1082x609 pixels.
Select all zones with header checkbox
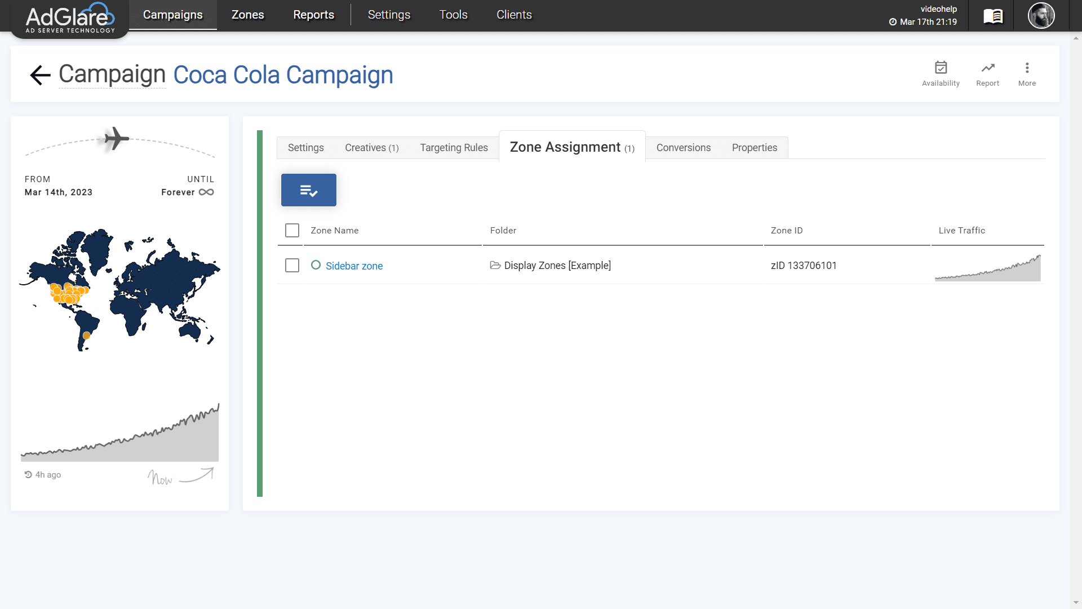pos(292,231)
